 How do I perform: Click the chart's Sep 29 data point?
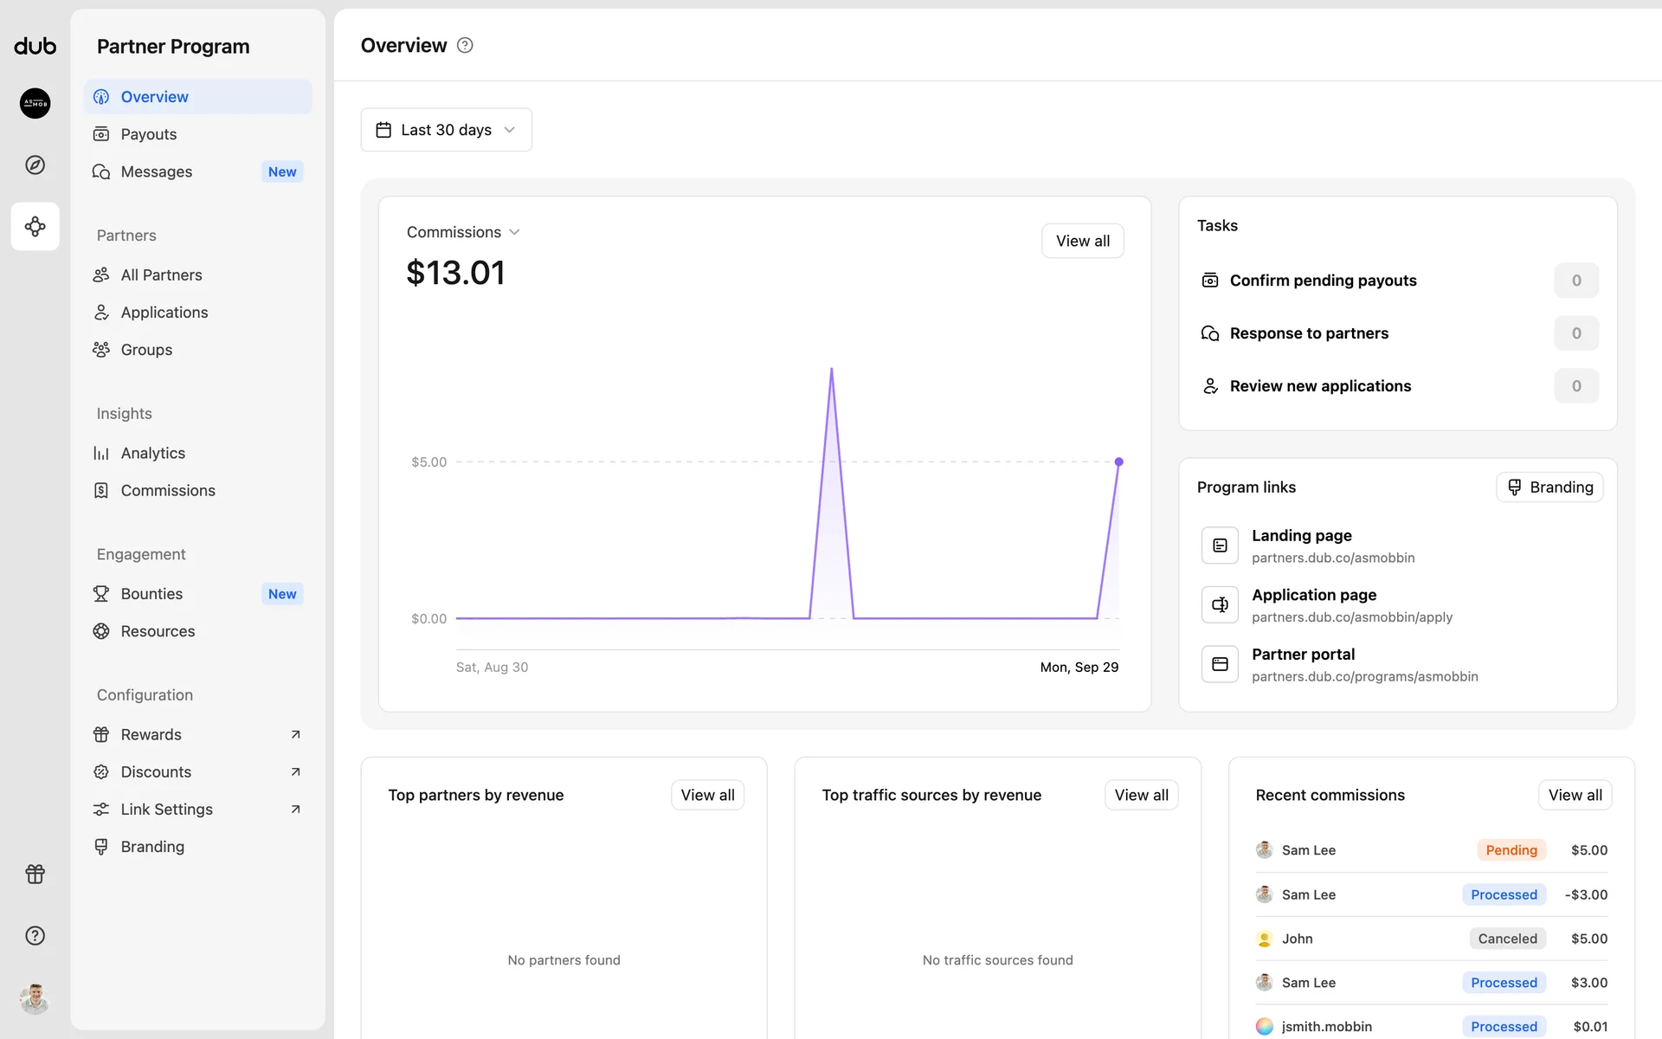(1118, 462)
